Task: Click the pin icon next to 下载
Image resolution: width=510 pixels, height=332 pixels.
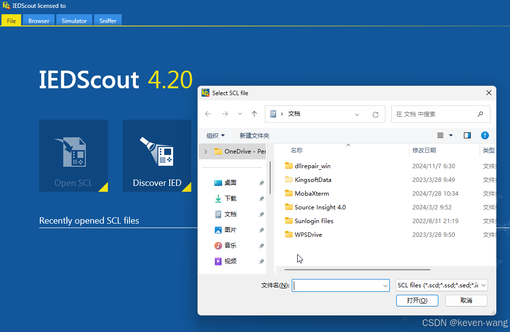Action: pyautogui.click(x=261, y=199)
